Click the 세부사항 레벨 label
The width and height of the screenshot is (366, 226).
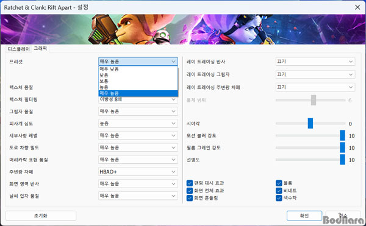pos(23,136)
